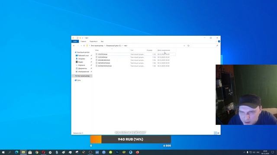Open the Windows Start menu
The height and width of the screenshot is (155, 277).
click(3, 152)
